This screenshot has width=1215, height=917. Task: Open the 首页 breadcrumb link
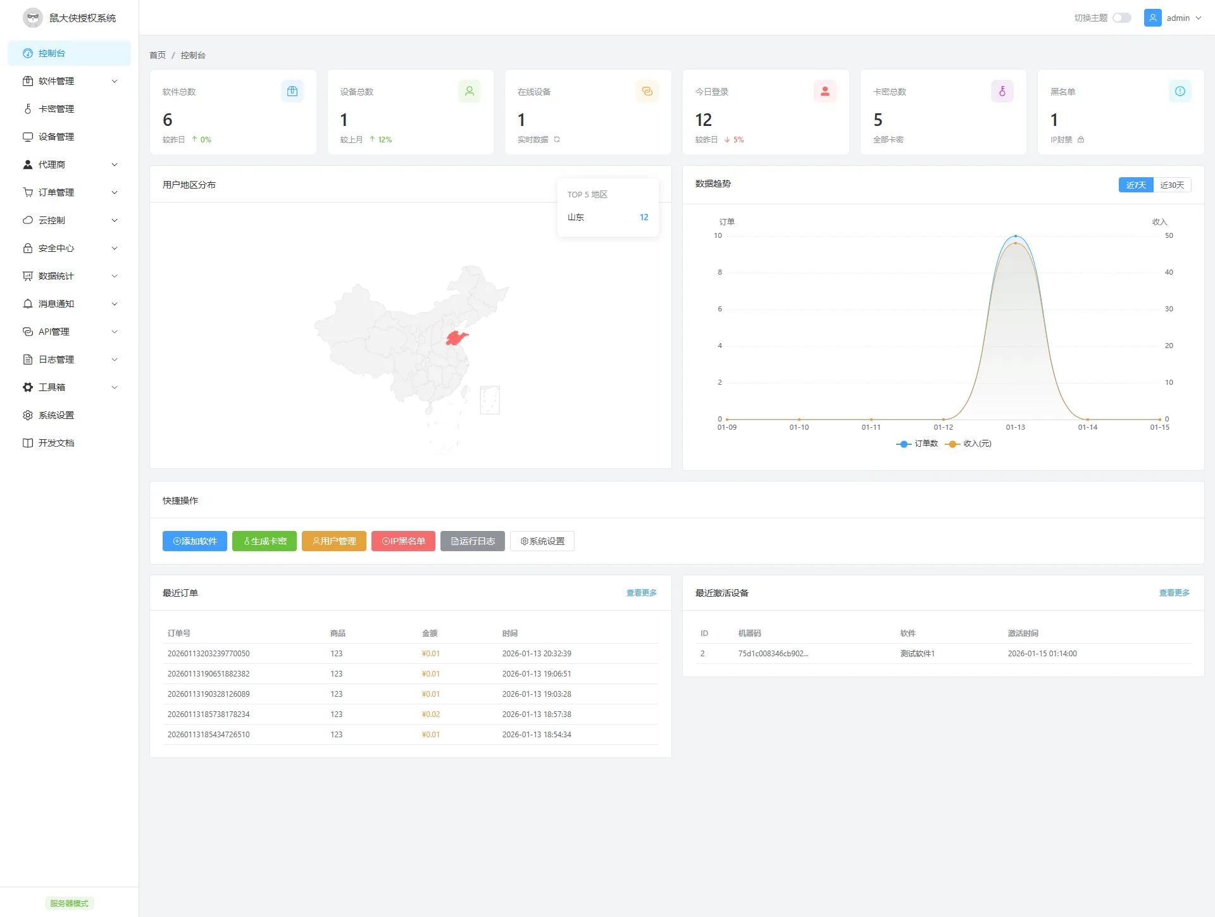tap(157, 55)
